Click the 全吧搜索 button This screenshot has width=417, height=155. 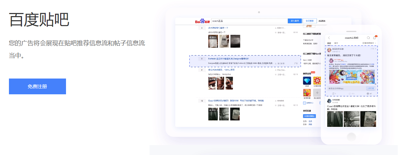click(309, 21)
